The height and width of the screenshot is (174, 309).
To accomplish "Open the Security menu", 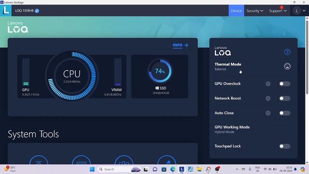I will 255,11.
